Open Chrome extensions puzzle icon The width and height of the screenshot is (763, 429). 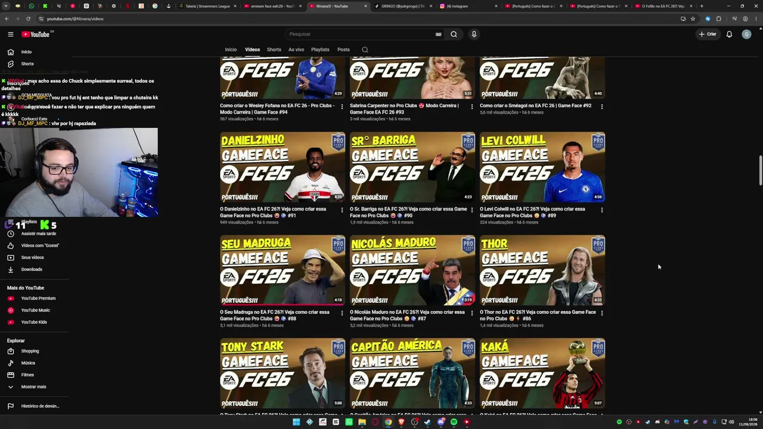click(x=718, y=18)
